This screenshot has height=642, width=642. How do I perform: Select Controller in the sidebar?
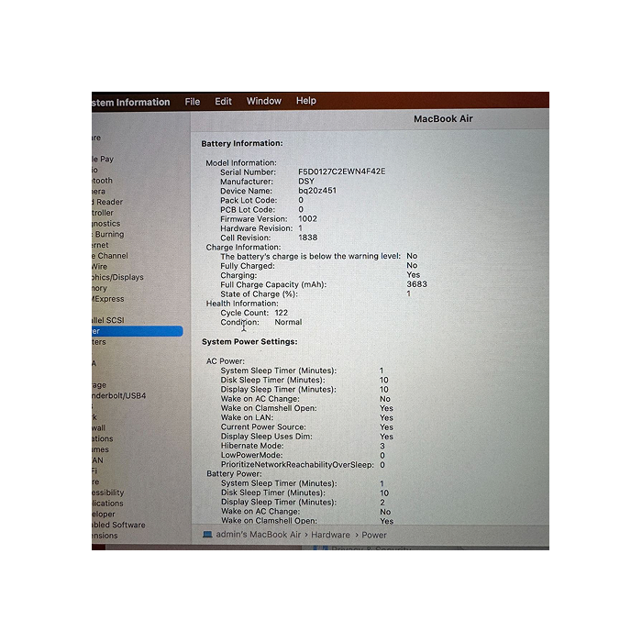point(103,213)
